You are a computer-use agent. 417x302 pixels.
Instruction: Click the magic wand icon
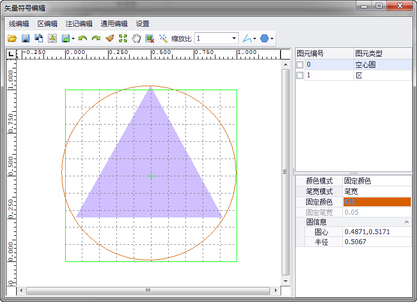pyautogui.click(x=163, y=38)
